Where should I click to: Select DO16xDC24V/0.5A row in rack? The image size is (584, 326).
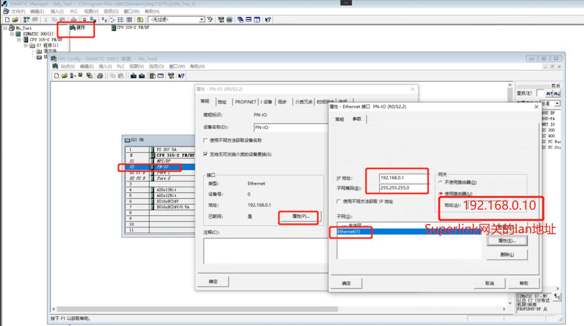click(x=159, y=207)
